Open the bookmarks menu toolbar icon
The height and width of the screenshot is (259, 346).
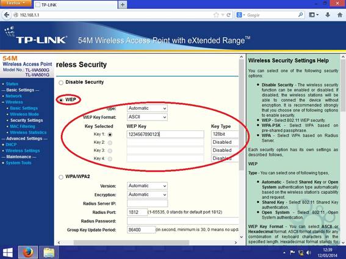[x=314, y=15]
